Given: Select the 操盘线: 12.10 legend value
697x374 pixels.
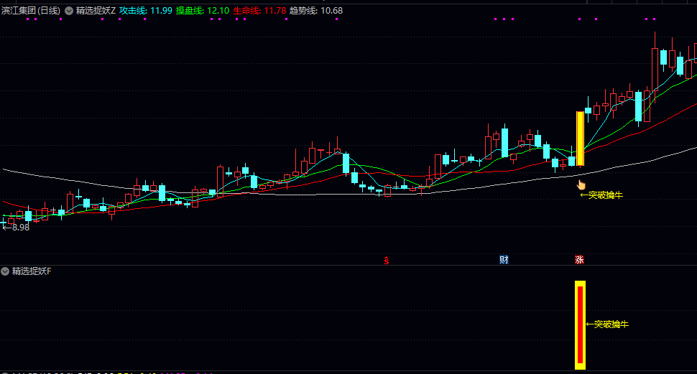Looking at the screenshot, I should coord(202,11).
